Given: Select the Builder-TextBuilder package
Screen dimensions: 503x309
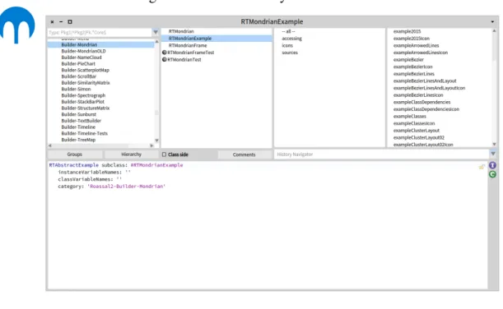Looking at the screenshot, I should 82,121.
